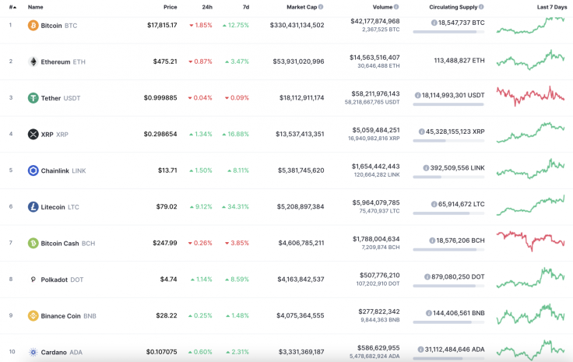Image resolution: width=573 pixels, height=362 pixels.
Task: Click Chainlink market cap $5,381,745,620
Action: [301, 170]
